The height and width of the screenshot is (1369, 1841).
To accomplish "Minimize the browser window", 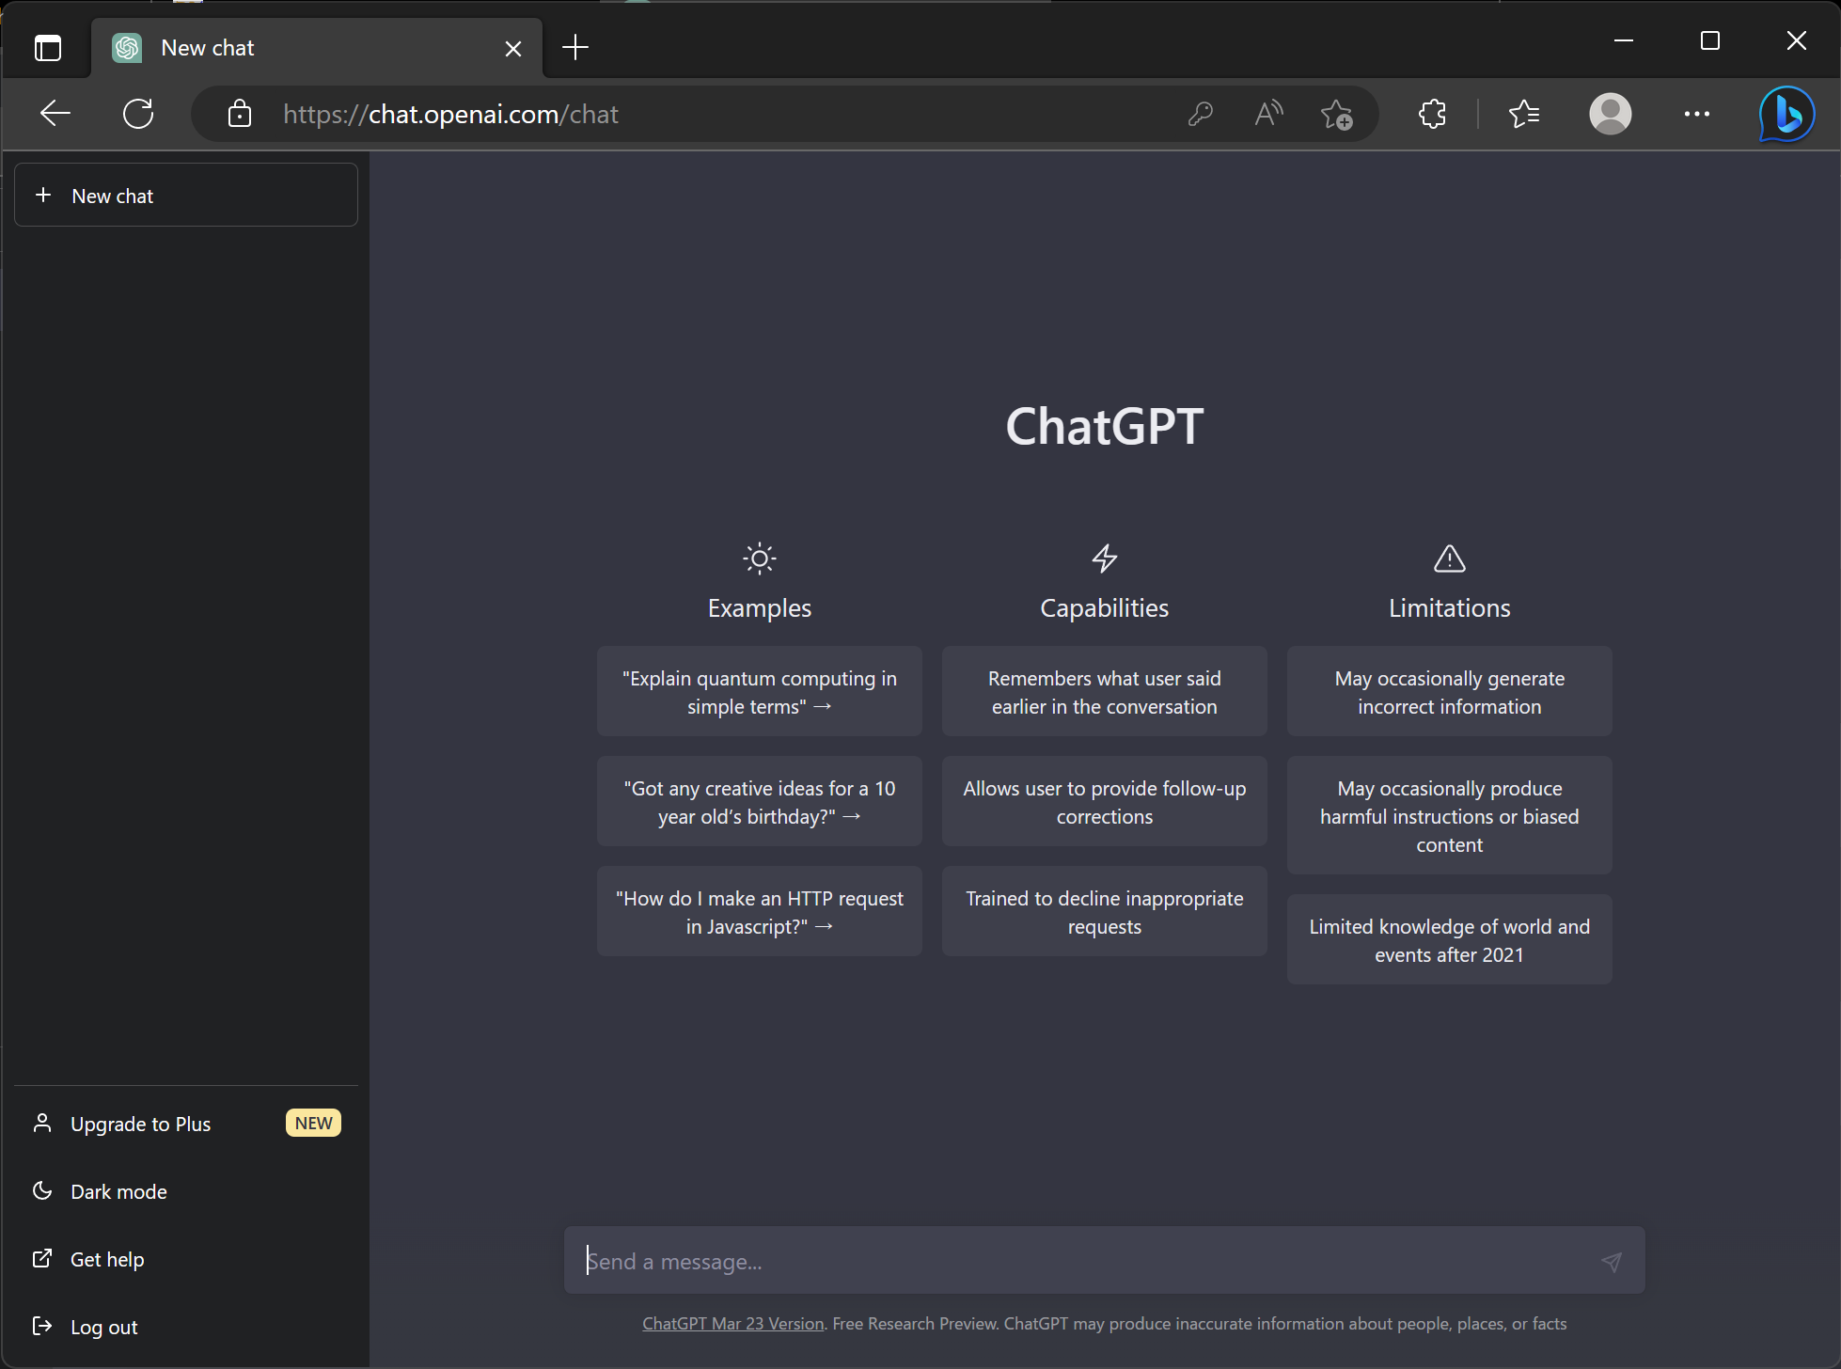I will tap(1624, 40).
